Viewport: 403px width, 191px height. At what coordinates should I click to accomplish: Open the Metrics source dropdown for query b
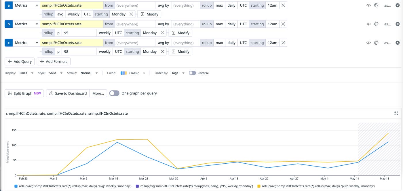pyautogui.click(x=26, y=24)
